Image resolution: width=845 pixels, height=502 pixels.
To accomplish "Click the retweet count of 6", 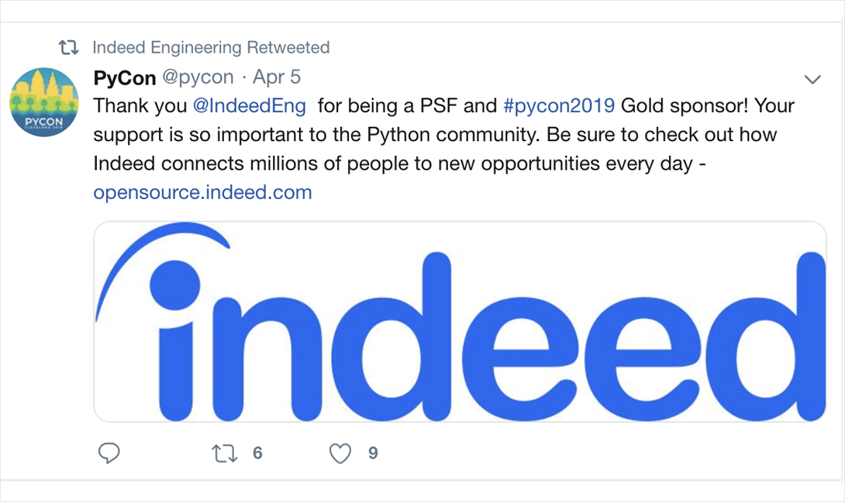I will 258,452.
